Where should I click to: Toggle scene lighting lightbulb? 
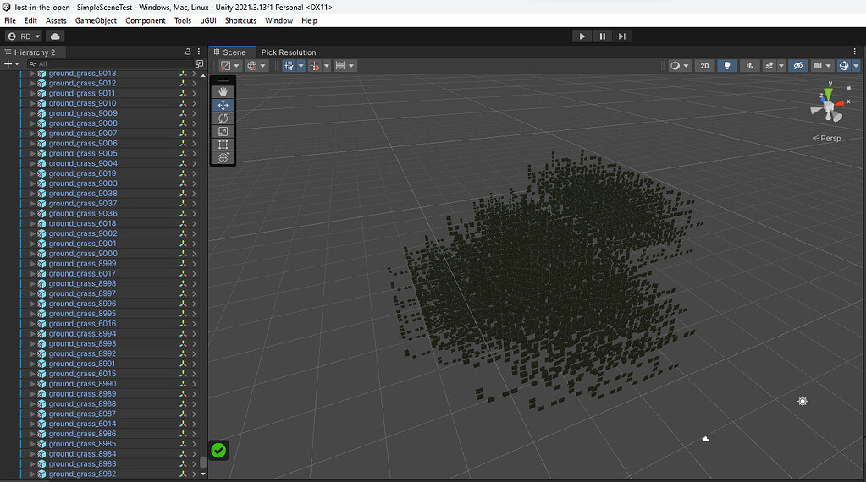[x=727, y=66]
